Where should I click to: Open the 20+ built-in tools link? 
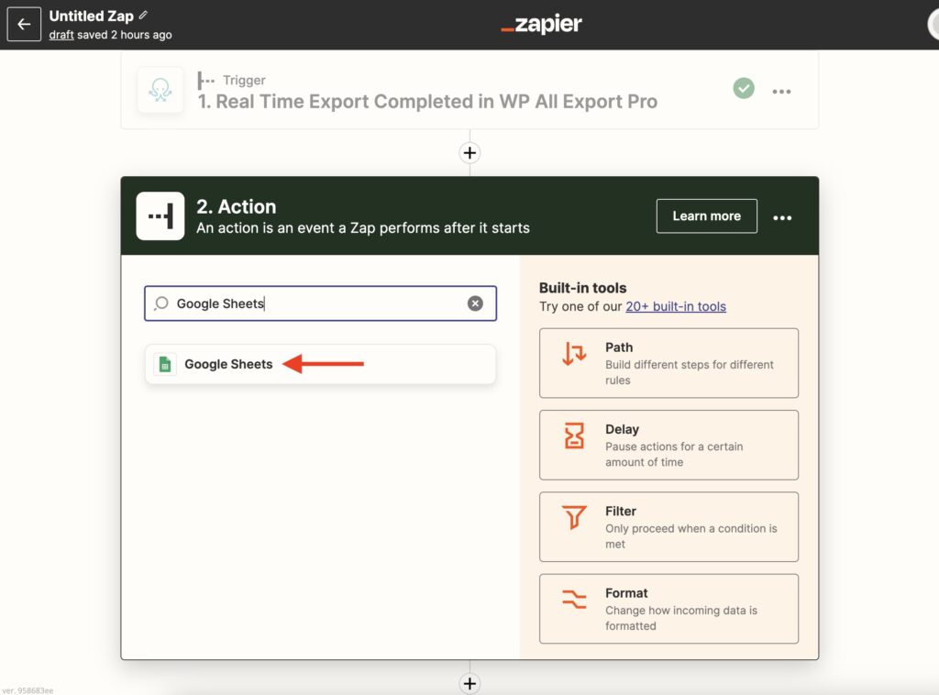676,305
